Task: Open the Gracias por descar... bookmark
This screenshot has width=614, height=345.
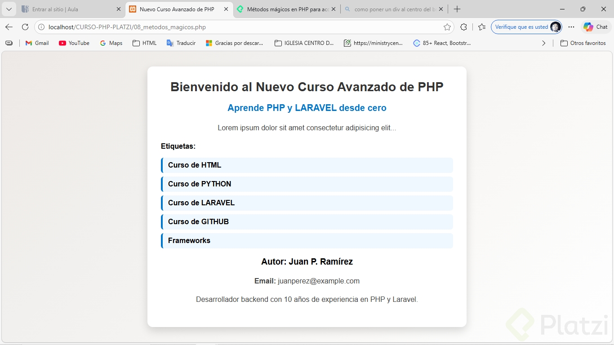Action: point(234,43)
